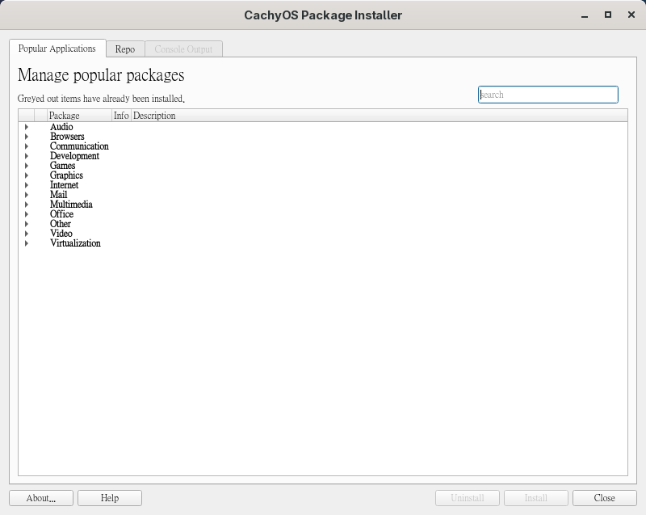This screenshot has width=646, height=515.
Task: Select the Other row label
Action: pos(61,224)
